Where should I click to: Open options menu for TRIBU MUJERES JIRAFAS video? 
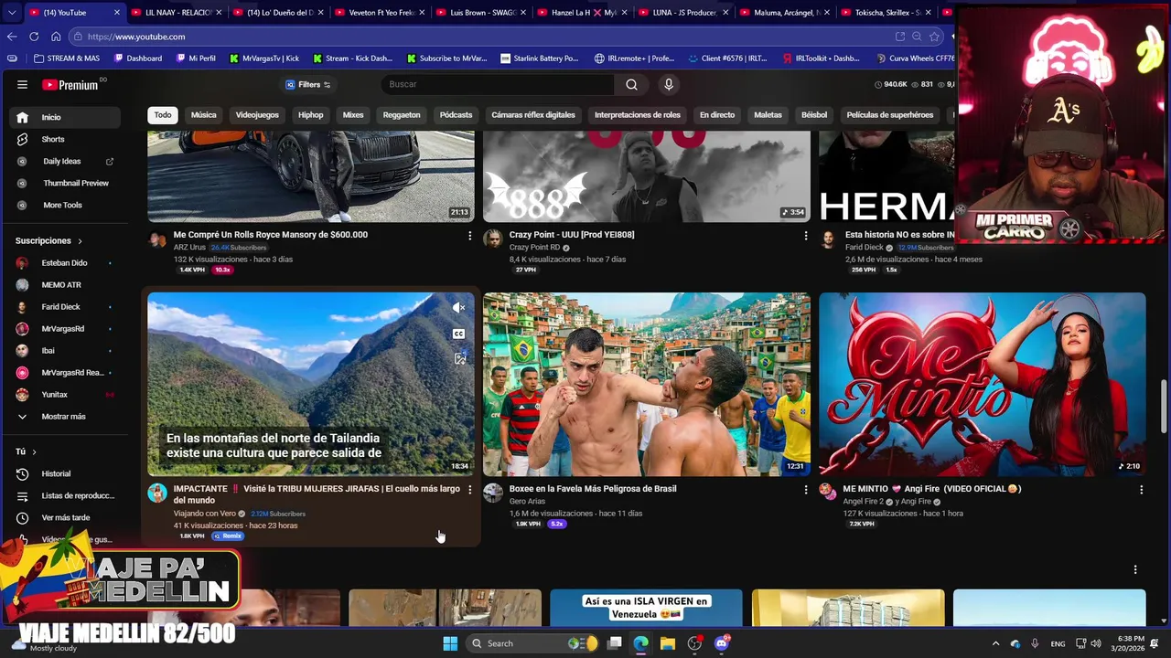(x=470, y=490)
